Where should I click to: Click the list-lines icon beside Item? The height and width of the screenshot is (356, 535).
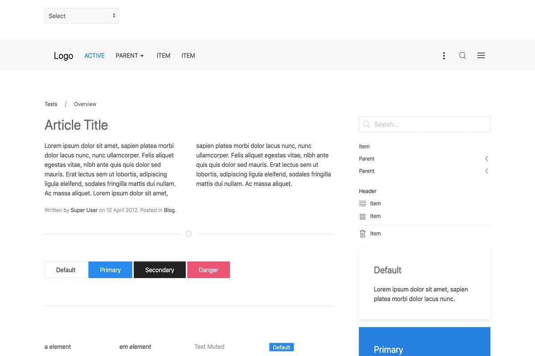click(362, 203)
